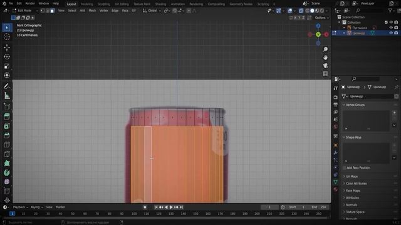Viewport: 401px width, 225px height.
Task: Open the Object Data properties tab
Action: pyautogui.click(x=336, y=182)
